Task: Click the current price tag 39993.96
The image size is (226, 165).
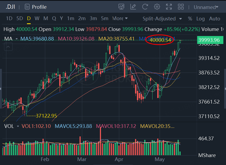Action: click(210, 40)
